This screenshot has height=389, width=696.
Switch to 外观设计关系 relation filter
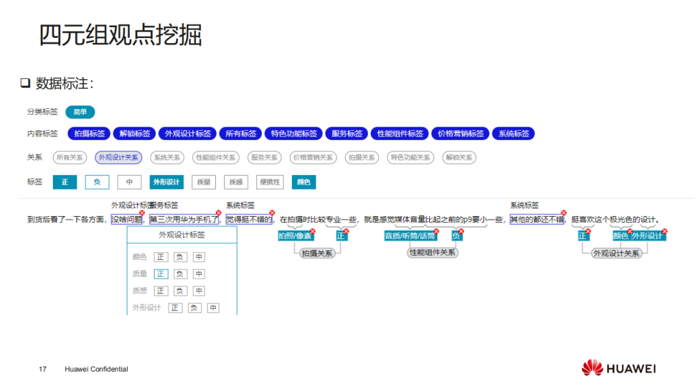click(119, 158)
